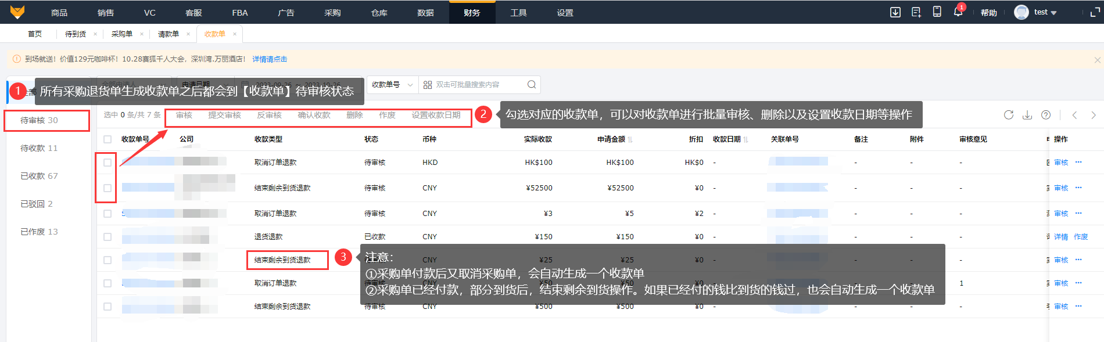Open the test user account dropdown
The height and width of the screenshot is (342, 1104).
(x=1037, y=12)
